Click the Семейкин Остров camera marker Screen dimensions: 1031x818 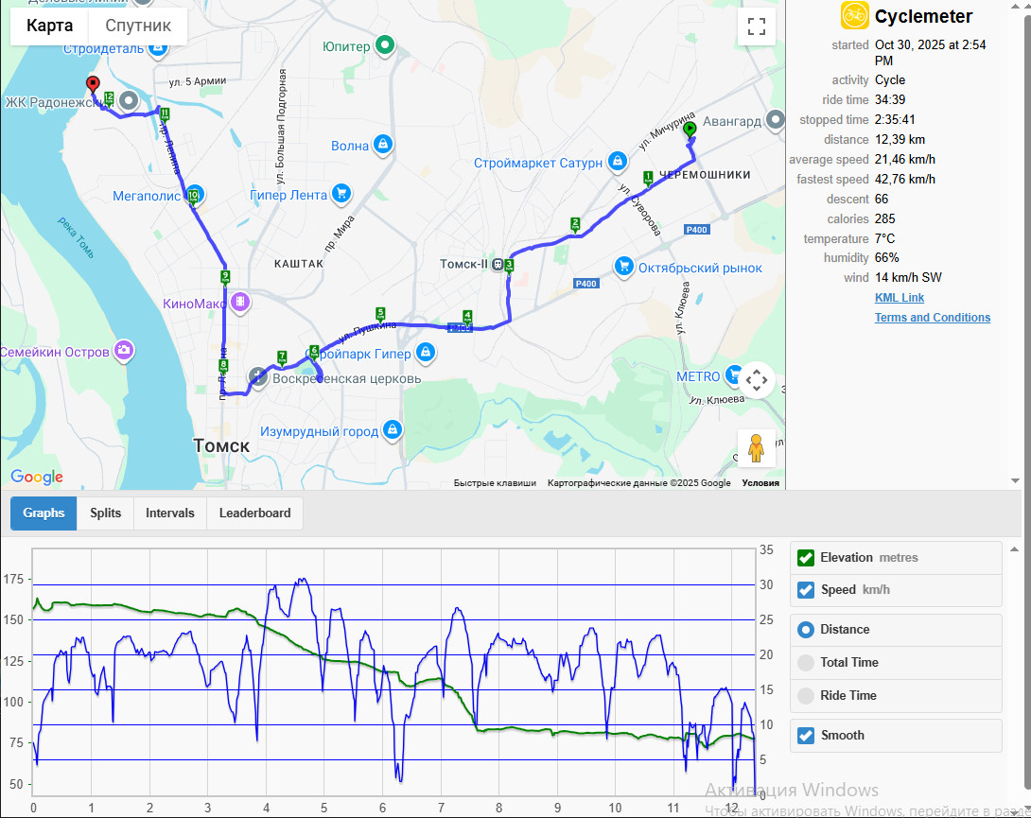click(x=124, y=351)
